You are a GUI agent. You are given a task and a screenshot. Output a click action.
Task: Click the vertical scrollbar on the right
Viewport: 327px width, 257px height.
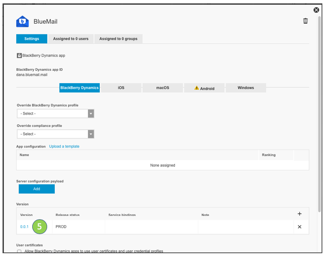(319, 115)
